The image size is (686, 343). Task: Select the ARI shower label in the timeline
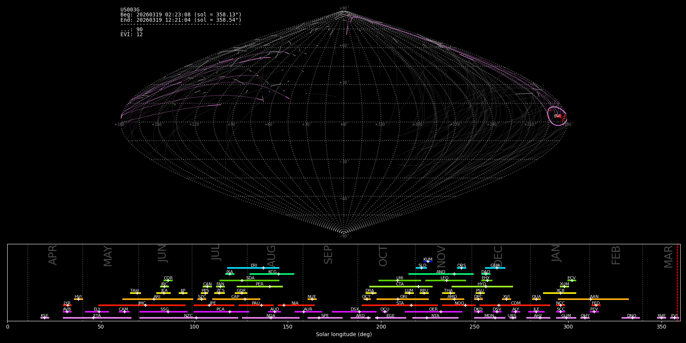[157, 297]
